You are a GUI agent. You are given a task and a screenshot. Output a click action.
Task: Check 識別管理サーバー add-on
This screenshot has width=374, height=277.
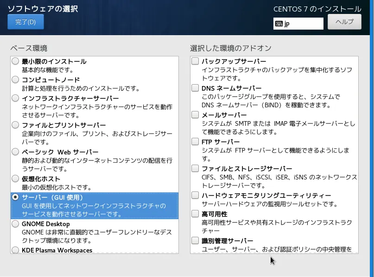click(x=195, y=240)
